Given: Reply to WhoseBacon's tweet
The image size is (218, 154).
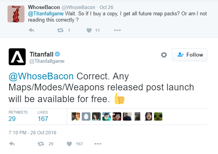Looking at the screenshot, I should point(32,30).
